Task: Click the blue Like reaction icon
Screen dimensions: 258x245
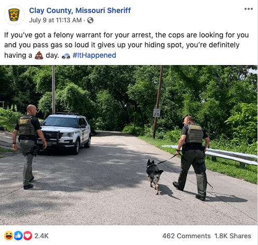Action: pos(18,236)
